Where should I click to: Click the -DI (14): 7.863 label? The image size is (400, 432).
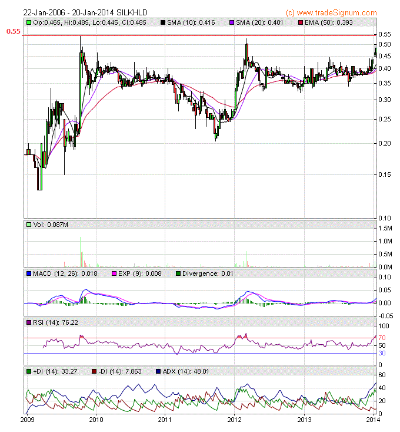coord(120,372)
